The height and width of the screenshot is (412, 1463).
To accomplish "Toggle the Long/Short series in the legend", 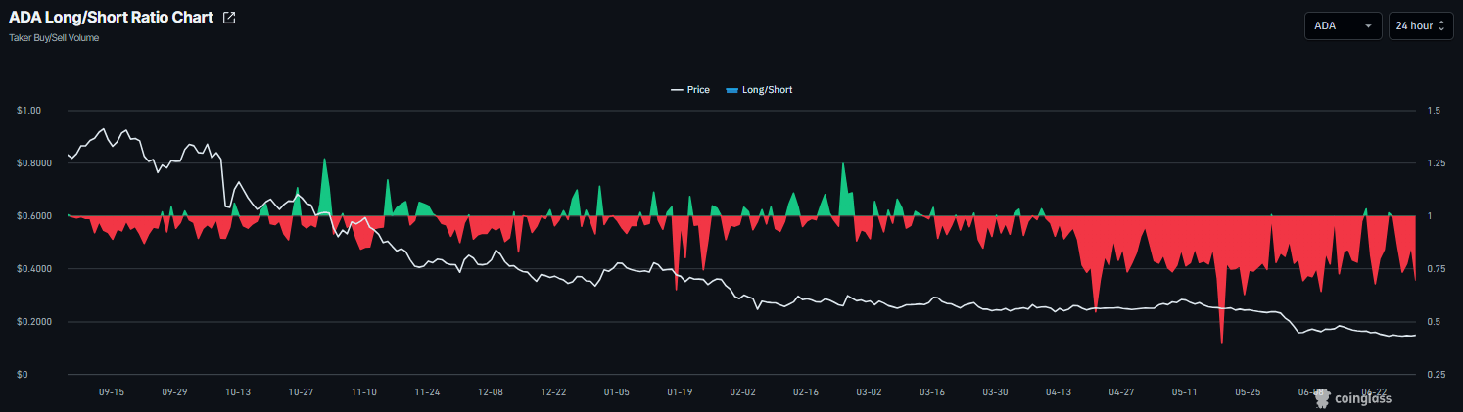I will point(759,90).
